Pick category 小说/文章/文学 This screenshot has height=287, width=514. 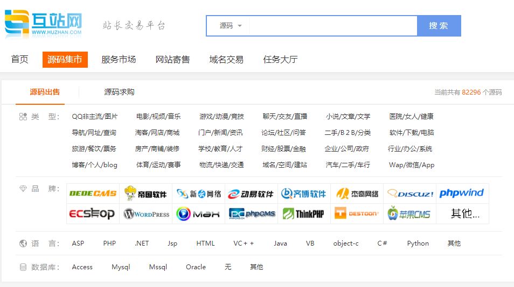(348, 117)
